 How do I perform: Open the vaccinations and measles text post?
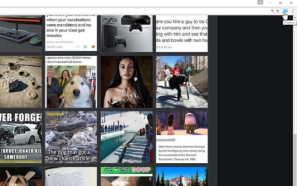[x=71, y=33]
